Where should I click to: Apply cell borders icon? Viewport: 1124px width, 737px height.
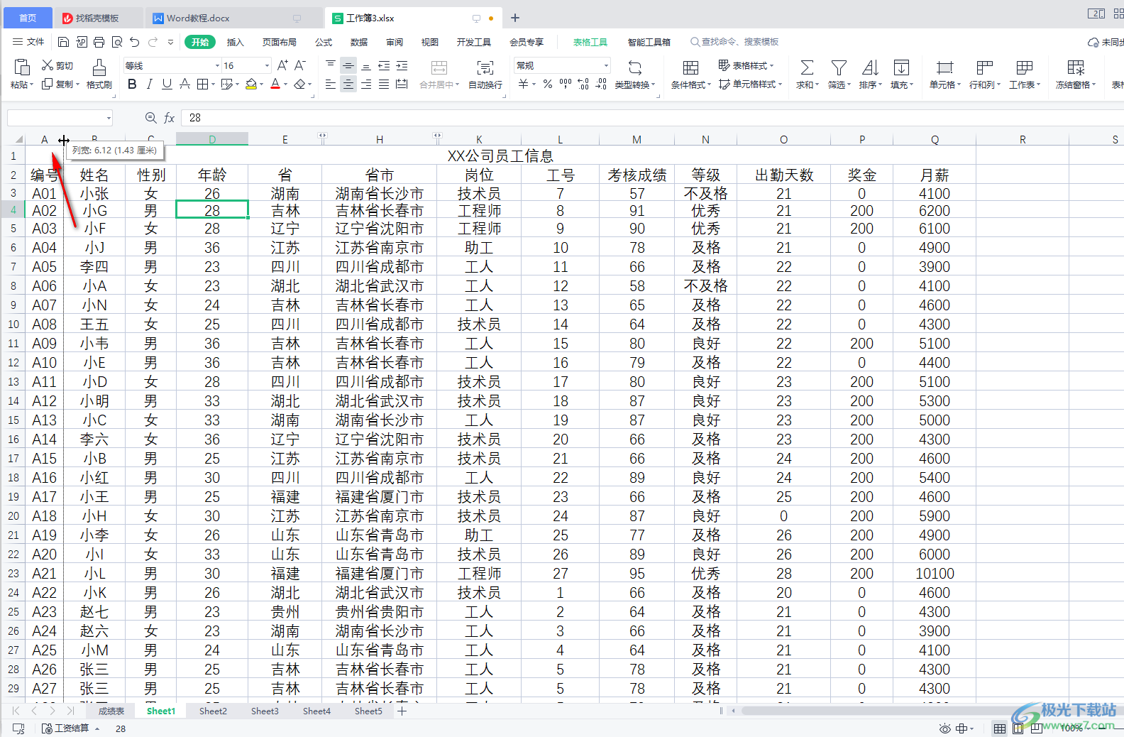click(x=202, y=84)
